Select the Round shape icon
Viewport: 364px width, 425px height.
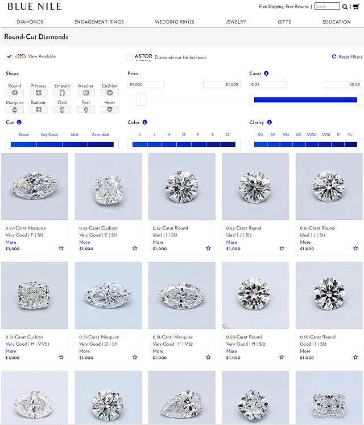(14, 92)
